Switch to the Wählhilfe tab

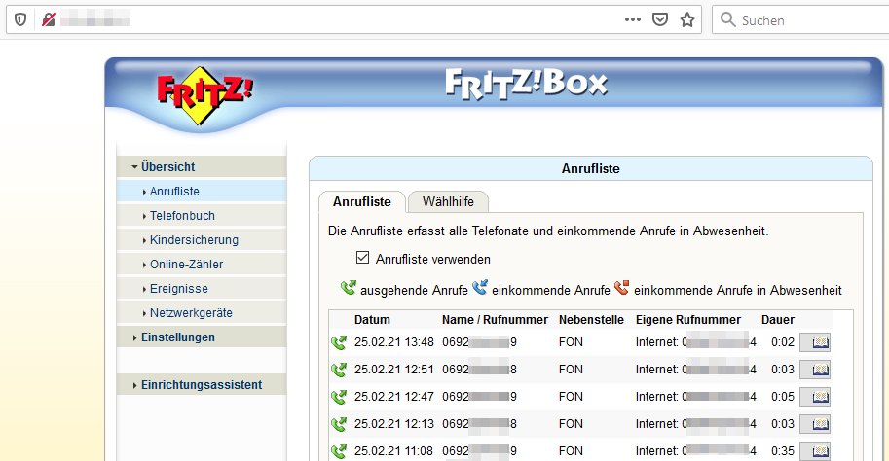[x=448, y=201]
